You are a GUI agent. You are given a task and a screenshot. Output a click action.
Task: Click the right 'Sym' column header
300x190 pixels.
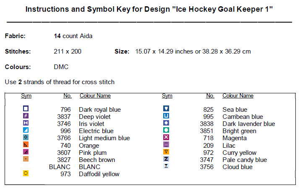(167, 96)
